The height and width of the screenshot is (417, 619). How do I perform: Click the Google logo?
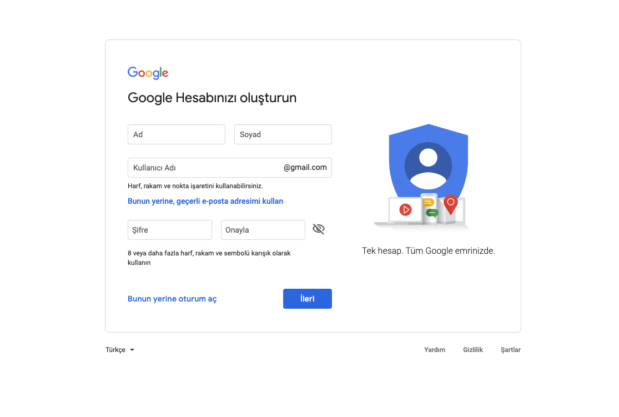pyautogui.click(x=148, y=73)
